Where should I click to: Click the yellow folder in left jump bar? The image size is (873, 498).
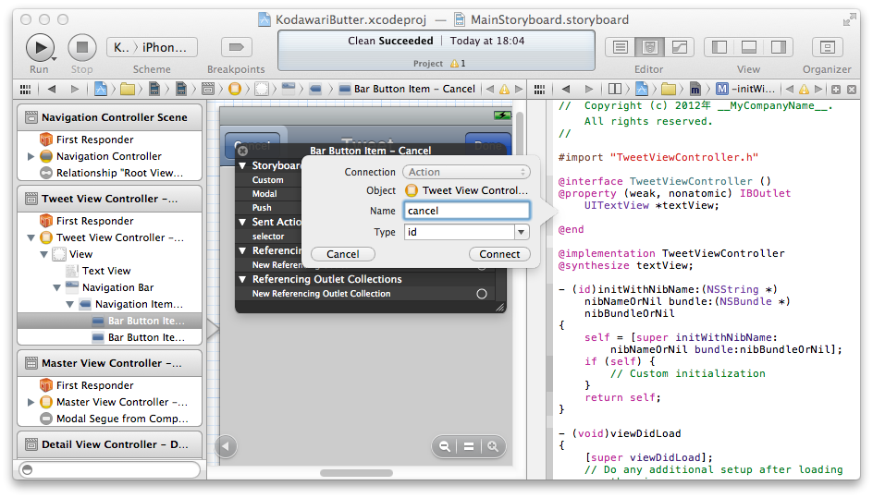point(128,89)
